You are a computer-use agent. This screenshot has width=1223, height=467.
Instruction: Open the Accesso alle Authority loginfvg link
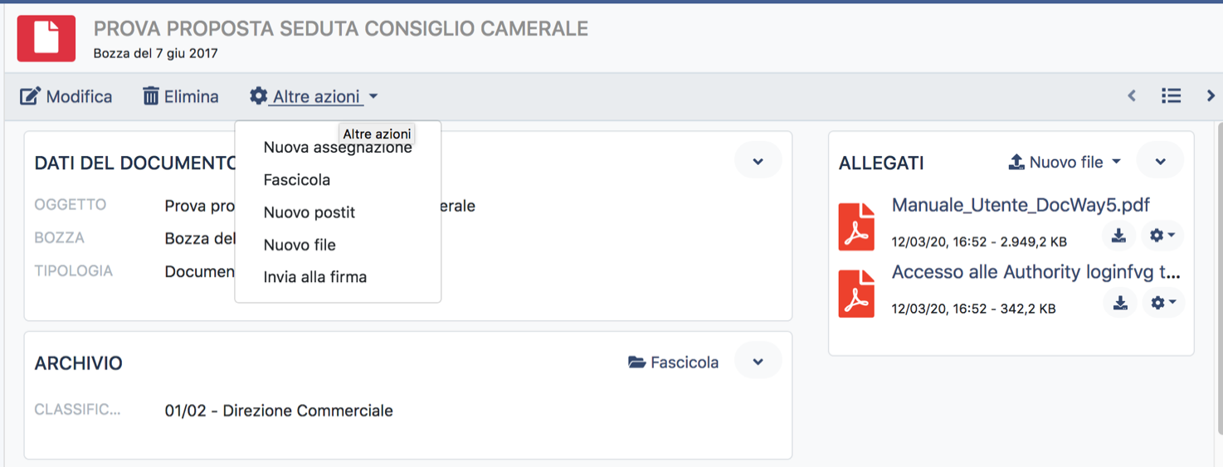click(1035, 272)
